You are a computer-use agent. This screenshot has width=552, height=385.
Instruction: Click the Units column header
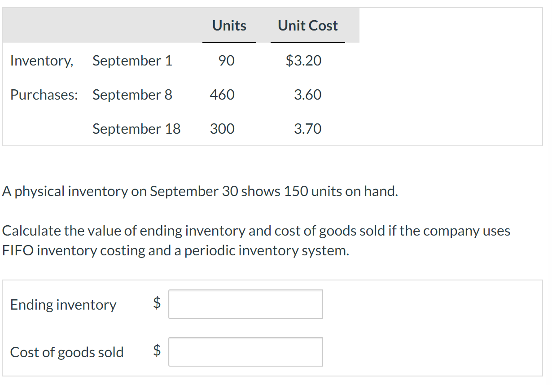(229, 26)
